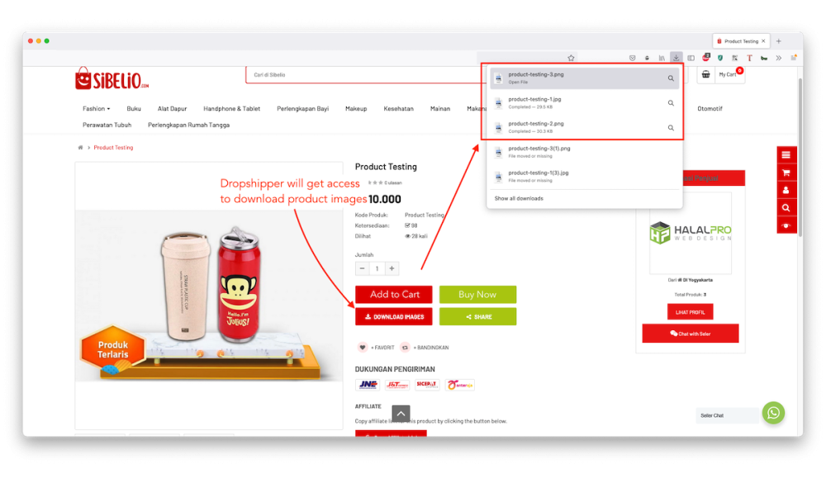Click Show all downloads link
Screen dimensions: 826x483
pyautogui.click(x=519, y=199)
